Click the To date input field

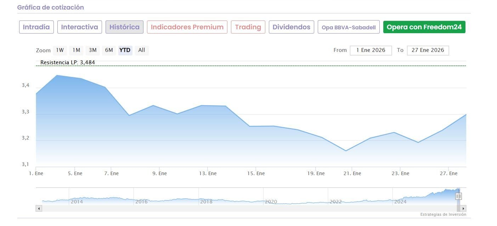pyautogui.click(x=428, y=50)
